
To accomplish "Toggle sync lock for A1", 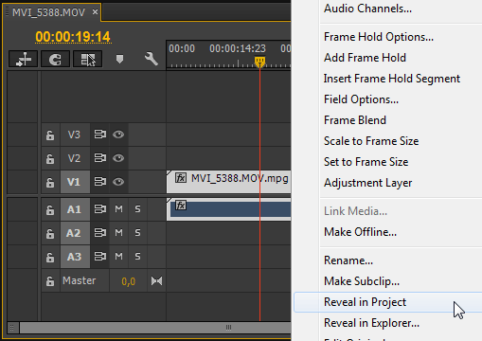I will 100,209.
